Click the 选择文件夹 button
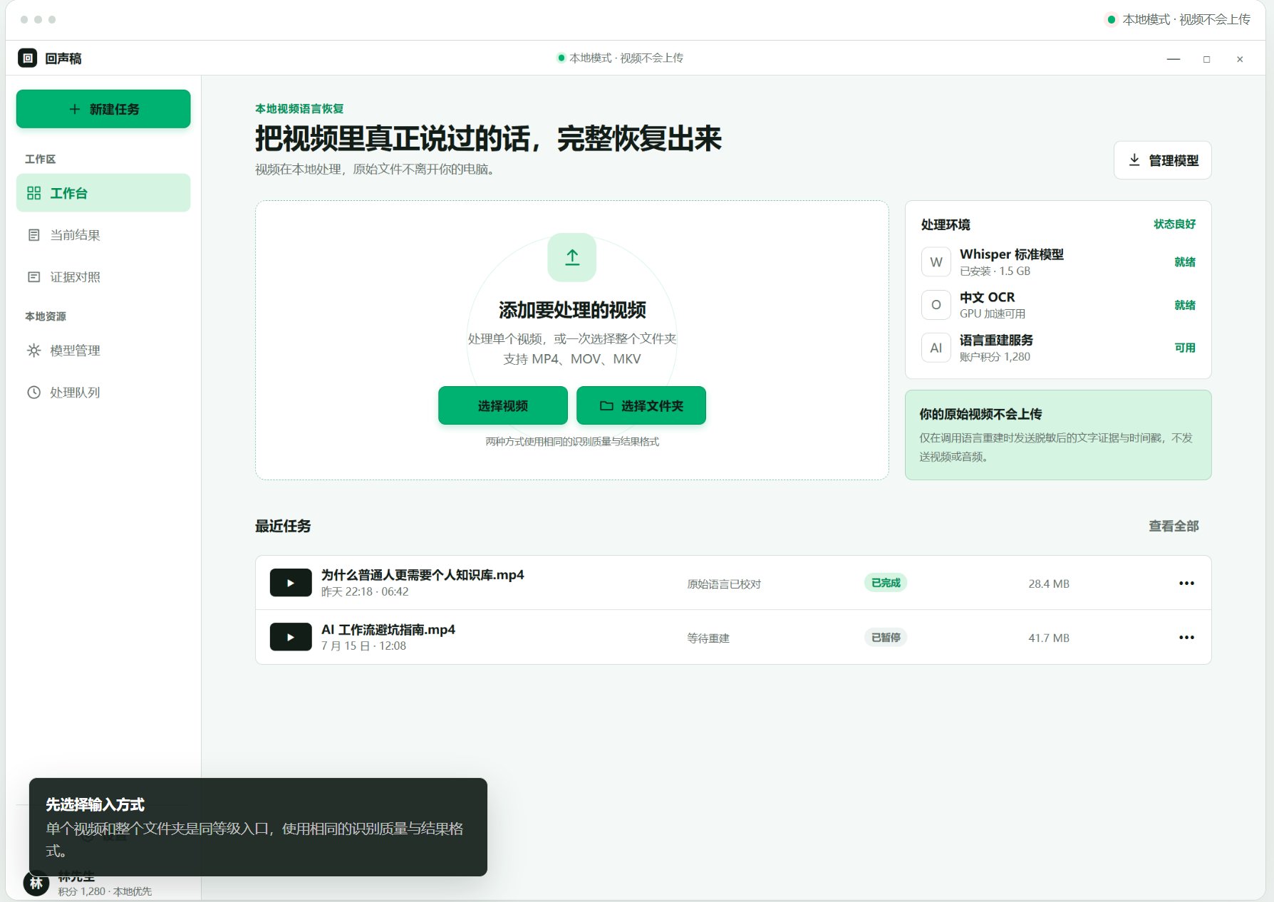This screenshot has width=1274, height=902. [x=641, y=405]
